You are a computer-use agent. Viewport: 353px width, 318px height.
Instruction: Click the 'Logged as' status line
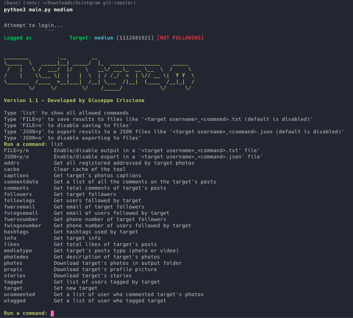point(18,38)
